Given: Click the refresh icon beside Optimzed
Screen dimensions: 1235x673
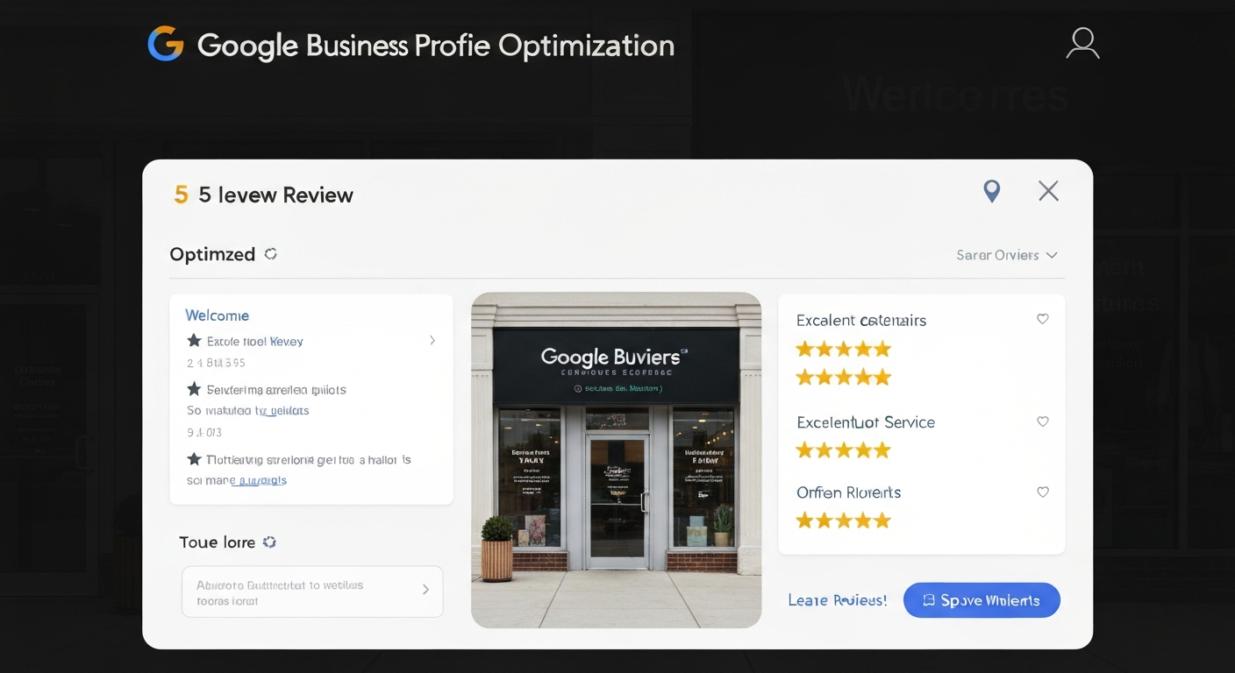Looking at the screenshot, I should (271, 254).
